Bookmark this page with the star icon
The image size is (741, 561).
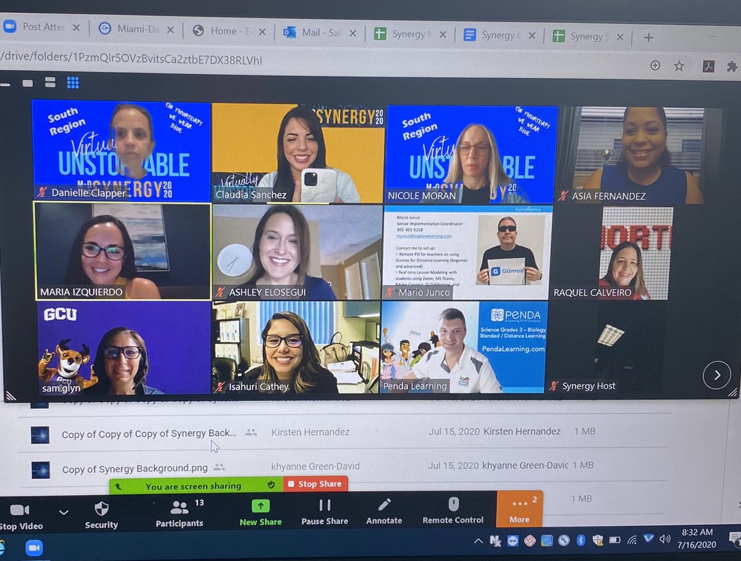(679, 65)
